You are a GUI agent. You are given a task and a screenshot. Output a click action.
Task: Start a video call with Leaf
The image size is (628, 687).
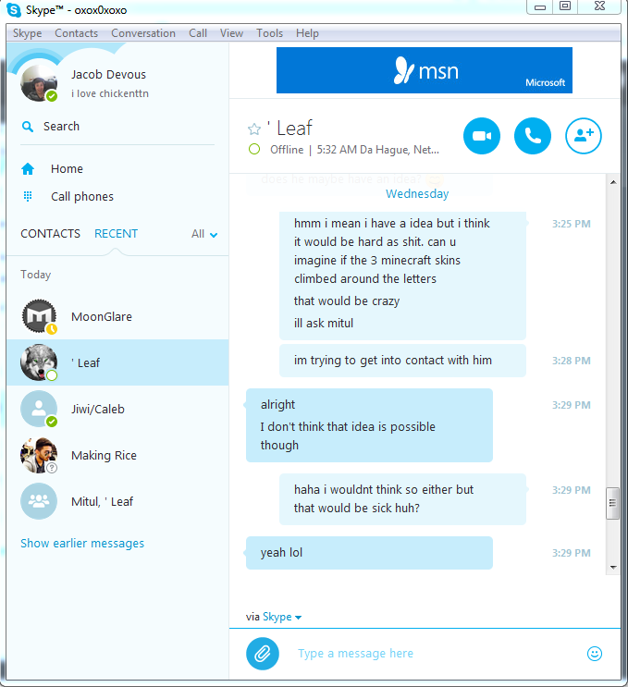click(x=481, y=136)
